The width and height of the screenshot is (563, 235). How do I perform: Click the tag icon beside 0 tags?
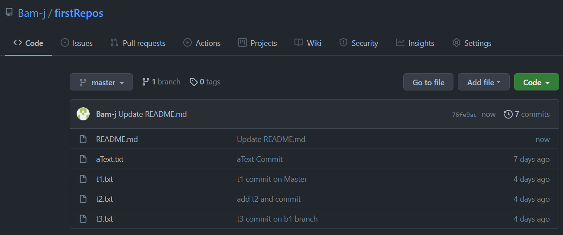pos(194,81)
